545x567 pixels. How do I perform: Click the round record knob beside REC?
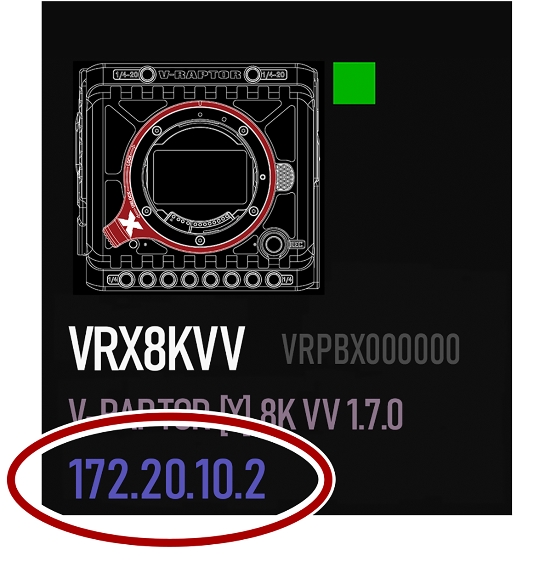coord(274,244)
